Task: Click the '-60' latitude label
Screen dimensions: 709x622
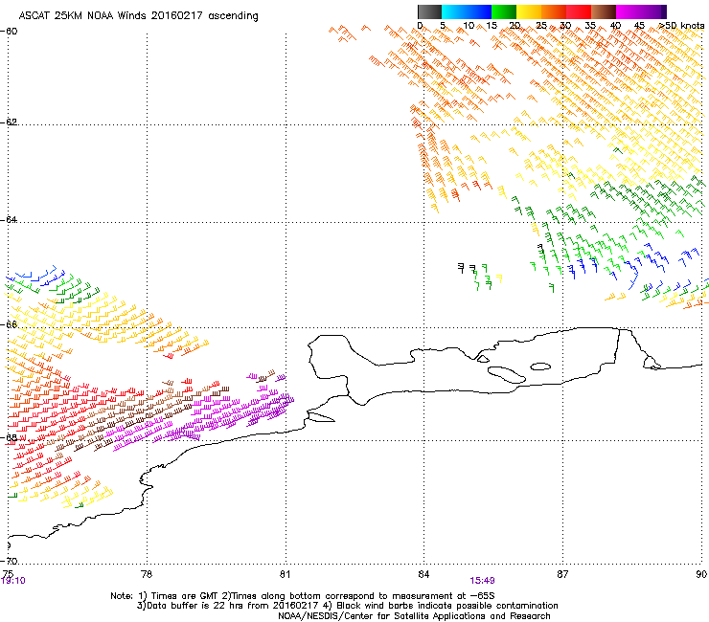Action: click(x=9, y=32)
